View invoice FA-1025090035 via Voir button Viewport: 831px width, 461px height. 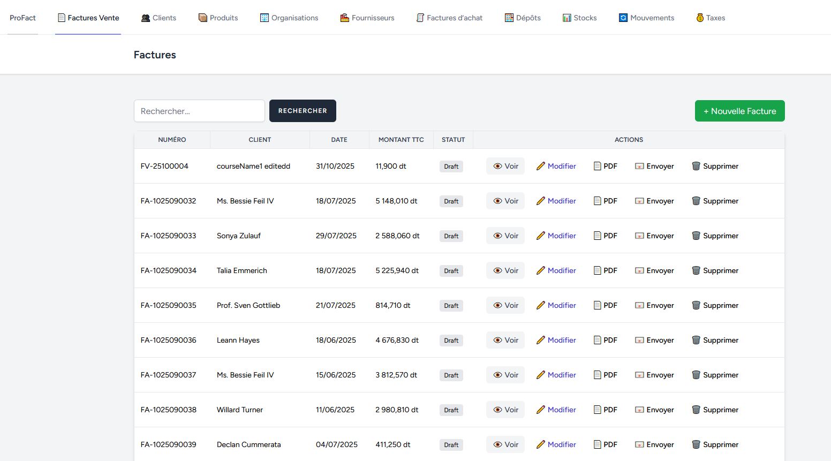point(505,305)
